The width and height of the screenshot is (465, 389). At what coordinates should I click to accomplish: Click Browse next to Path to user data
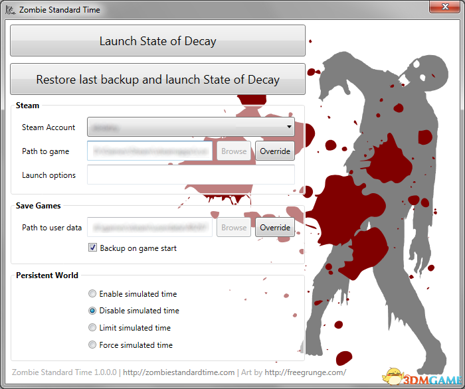click(234, 227)
